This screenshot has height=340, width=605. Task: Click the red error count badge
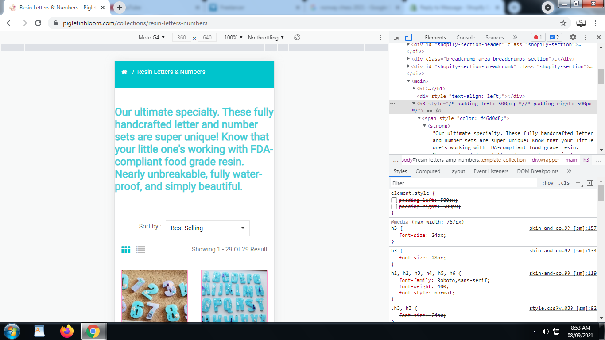tap(538, 38)
